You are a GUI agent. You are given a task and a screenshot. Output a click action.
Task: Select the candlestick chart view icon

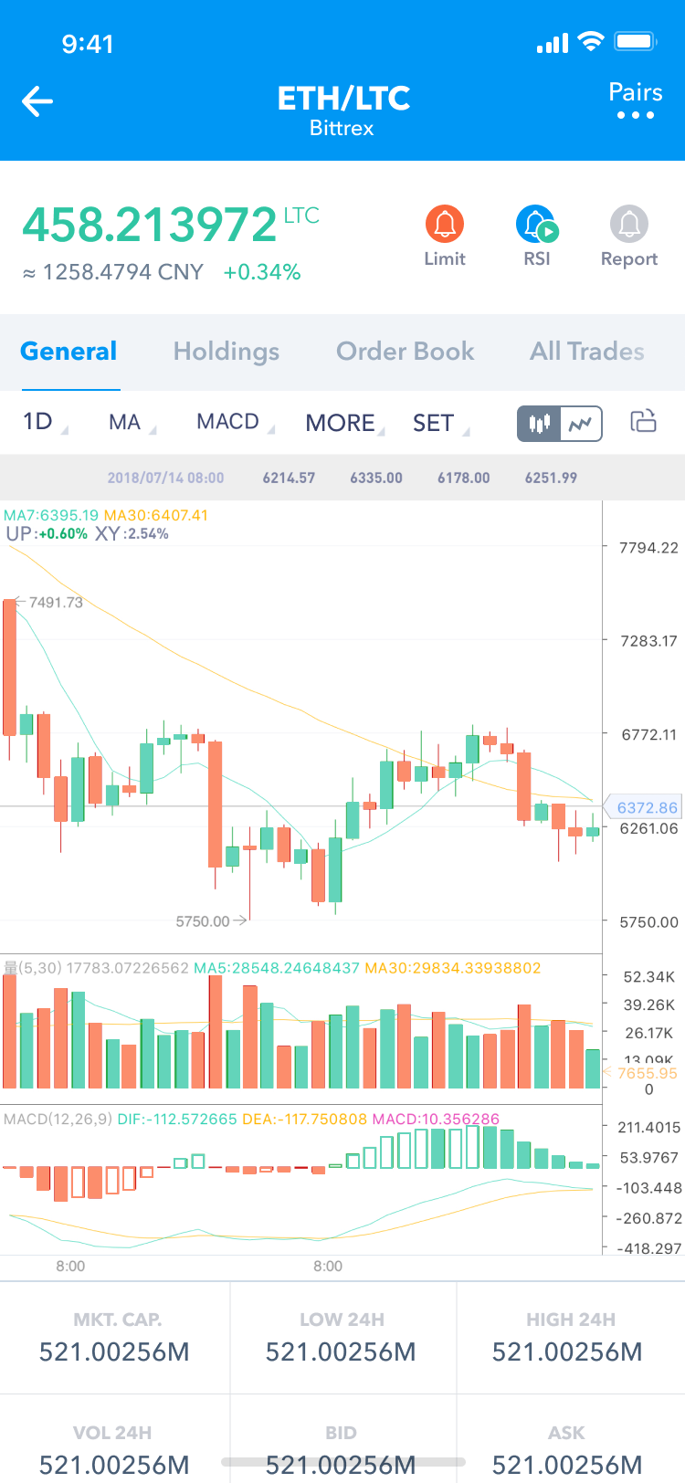pyautogui.click(x=538, y=423)
